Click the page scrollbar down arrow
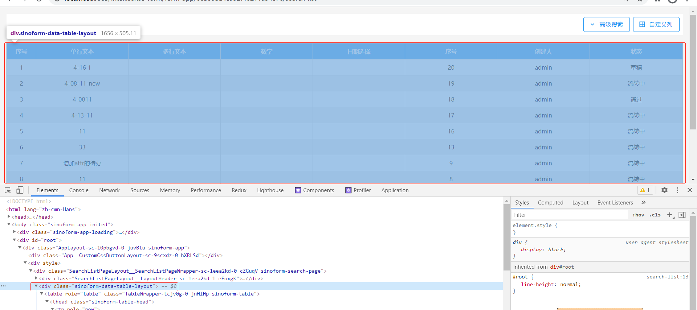Screen dimensions: 697x310 (693, 179)
